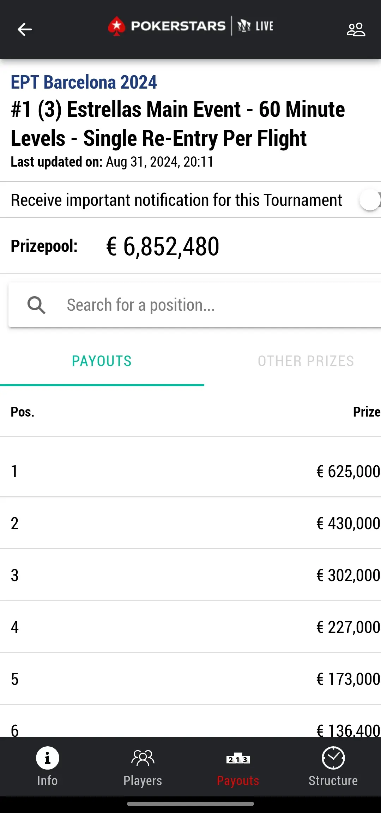
Task: Click the search magnifier icon
Action: click(36, 305)
